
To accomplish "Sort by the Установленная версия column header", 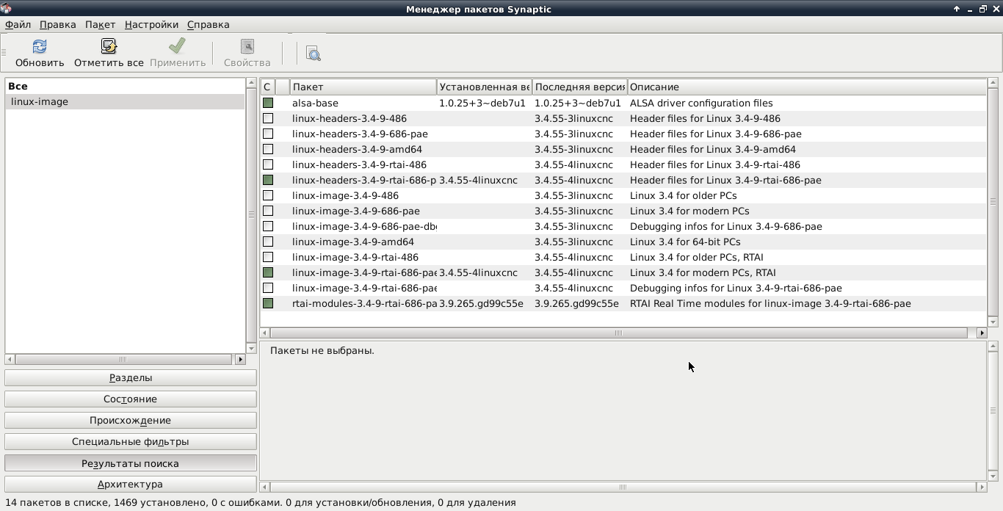I will [x=484, y=87].
